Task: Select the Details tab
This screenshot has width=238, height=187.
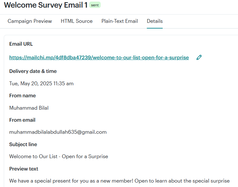Action: [155, 21]
